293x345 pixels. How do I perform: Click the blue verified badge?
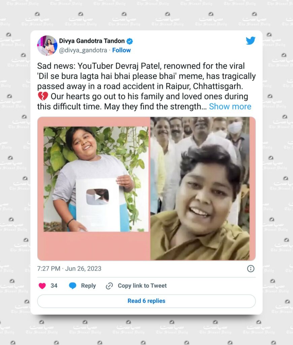coord(130,41)
